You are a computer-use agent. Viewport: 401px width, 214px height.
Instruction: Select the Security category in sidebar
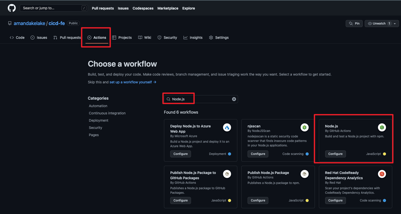click(x=95, y=128)
